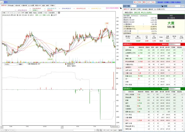Open chart settings gear icon
Image resolution: width=185 pixels, height=132 pixels.
59,13
